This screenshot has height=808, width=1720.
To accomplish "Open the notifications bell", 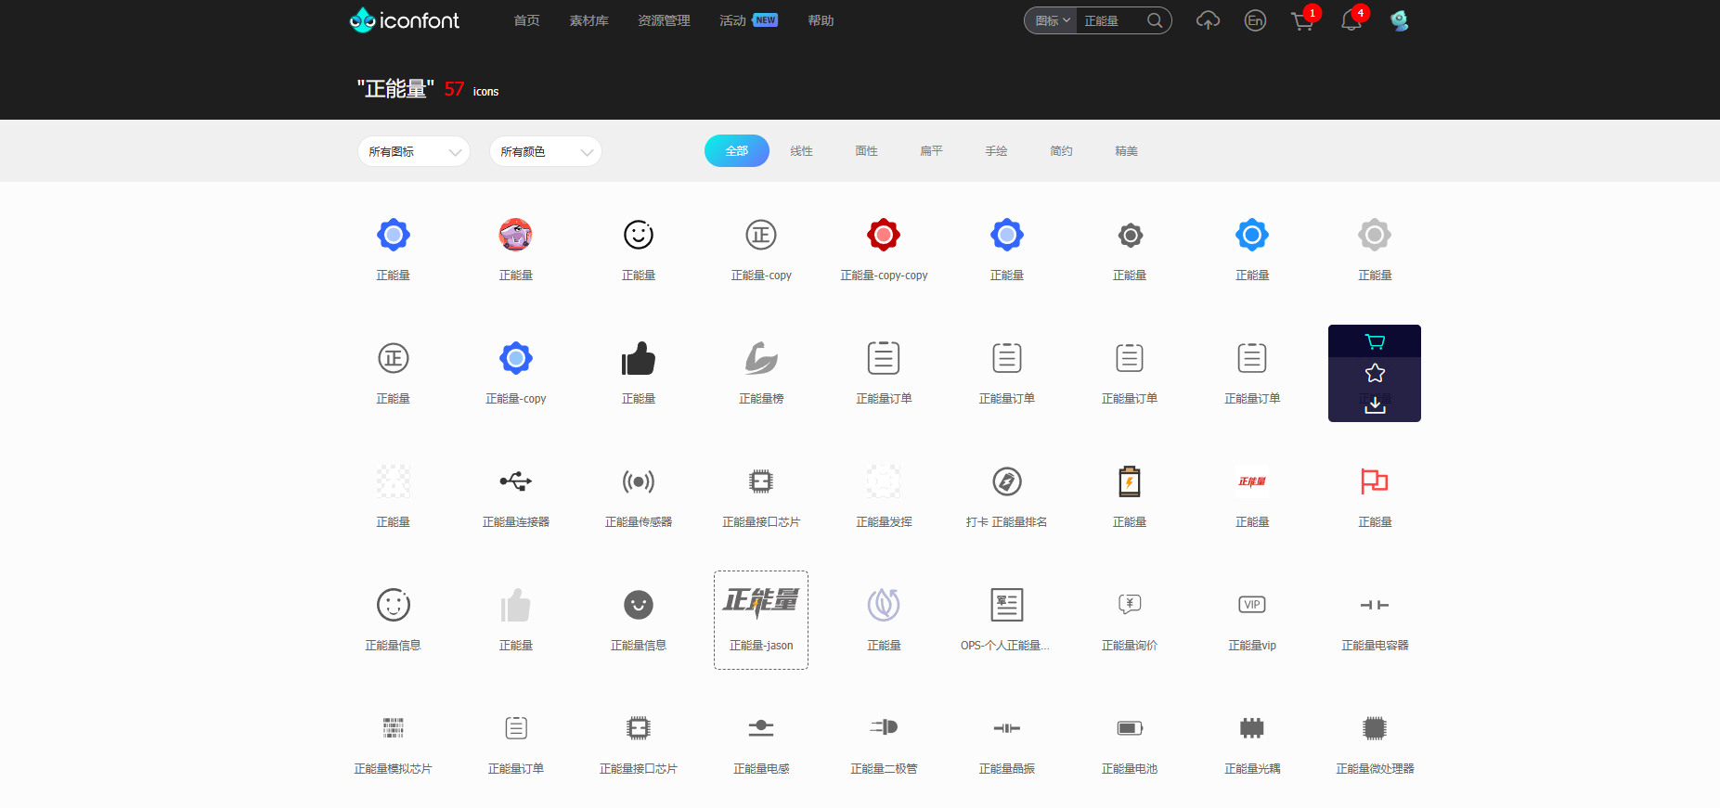I will pos(1351,20).
